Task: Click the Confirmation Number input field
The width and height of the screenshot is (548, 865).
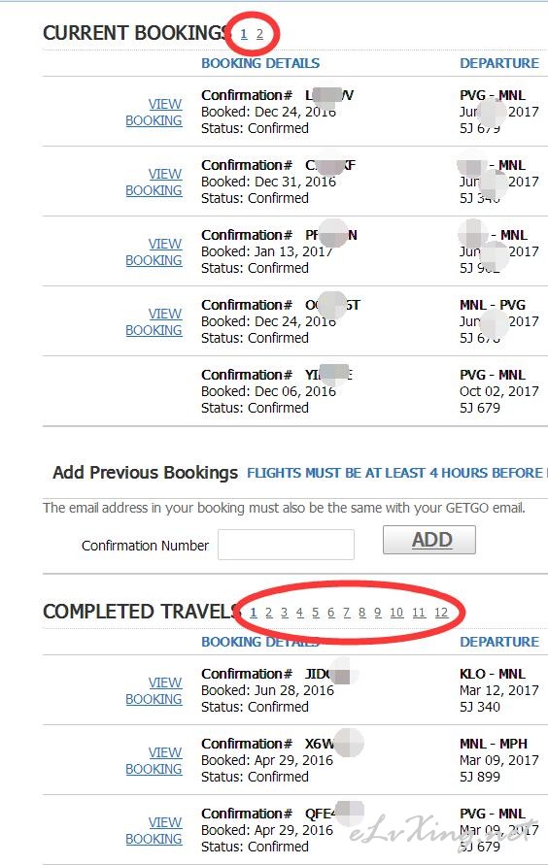Action: (x=286, y=545)
